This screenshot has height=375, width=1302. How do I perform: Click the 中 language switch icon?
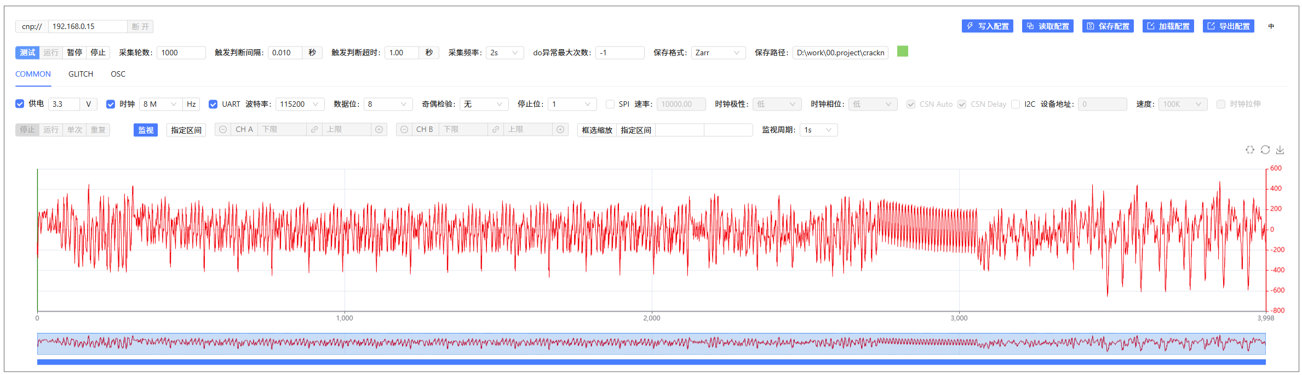1271,26
